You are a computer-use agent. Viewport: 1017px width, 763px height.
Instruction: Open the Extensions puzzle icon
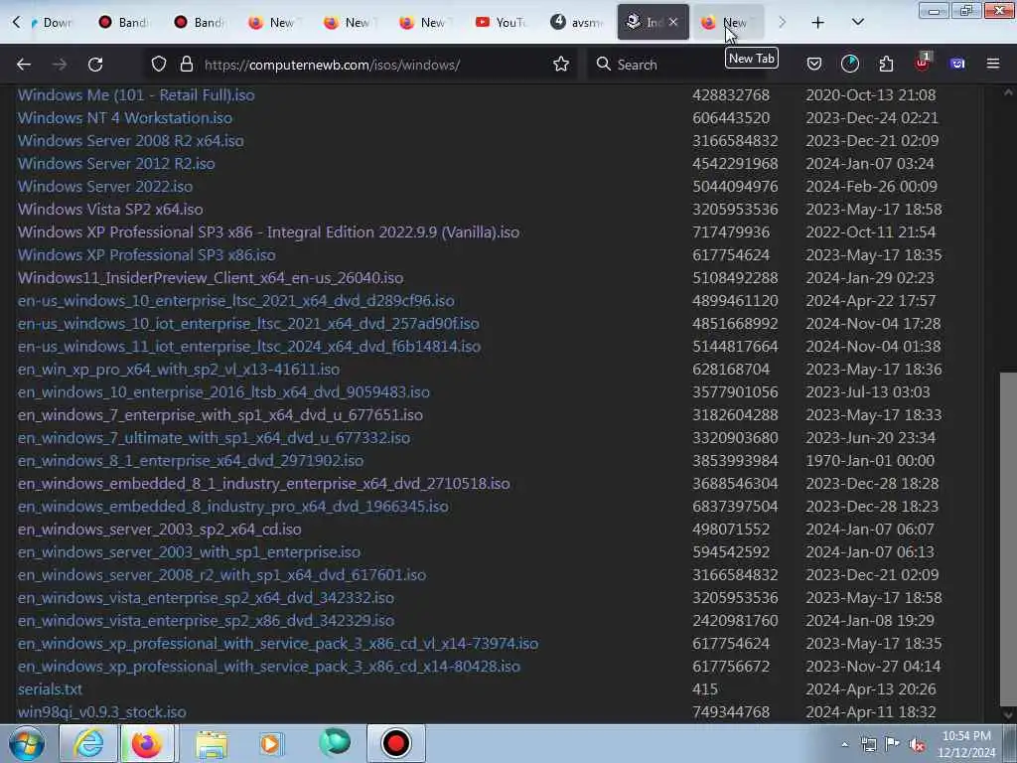(887, 64)
